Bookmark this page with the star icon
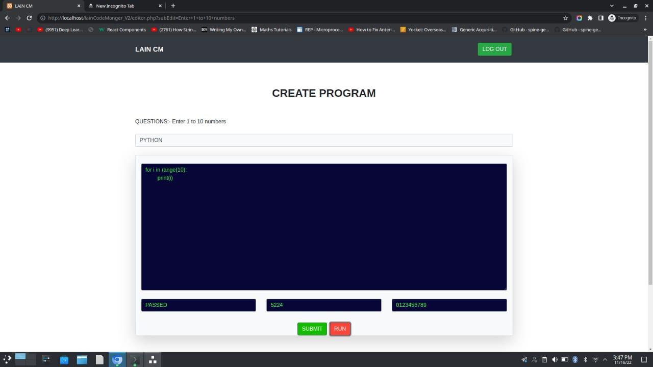Viewport: 653px width, 367px height. 565,18
